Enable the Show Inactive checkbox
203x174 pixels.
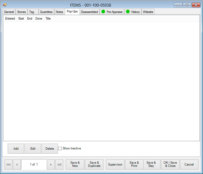60,149
